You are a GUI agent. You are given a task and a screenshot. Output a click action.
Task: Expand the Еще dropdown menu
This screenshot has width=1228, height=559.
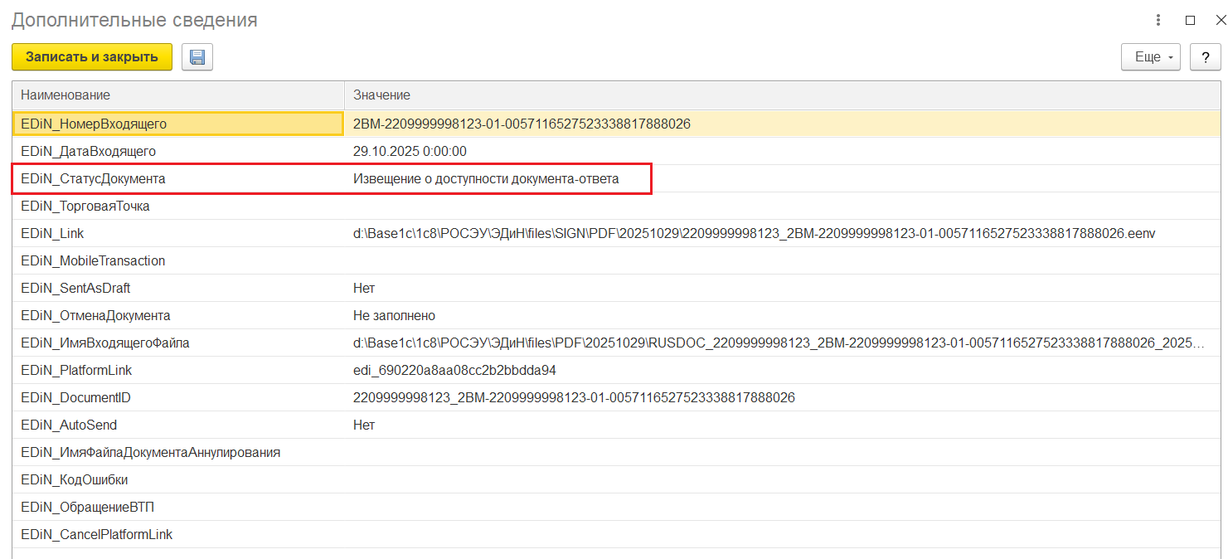pos(1150,57)
